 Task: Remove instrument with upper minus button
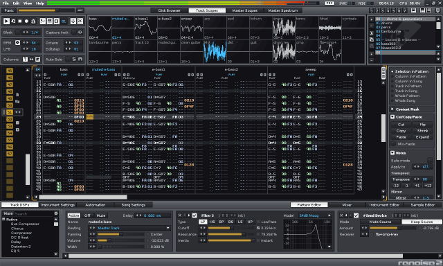pyautogui.click(x=372, y=26)
